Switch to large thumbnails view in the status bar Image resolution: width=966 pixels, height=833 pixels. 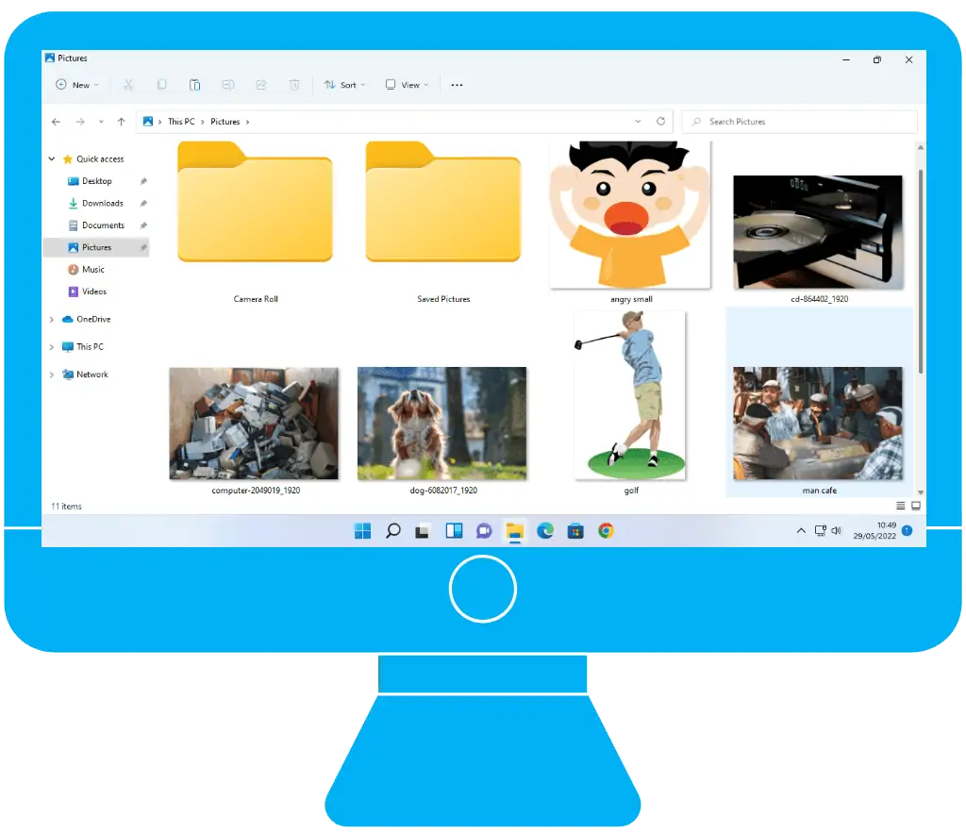[916, 506]
